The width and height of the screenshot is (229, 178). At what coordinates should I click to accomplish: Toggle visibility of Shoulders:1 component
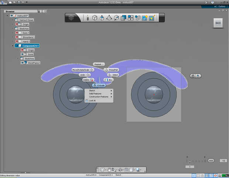click(17, 37)
